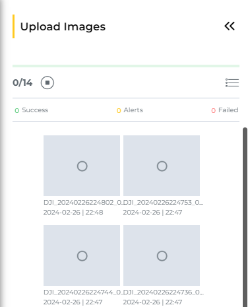
Task: Click the upload progress bar
Action: click(x=126, y=66)
